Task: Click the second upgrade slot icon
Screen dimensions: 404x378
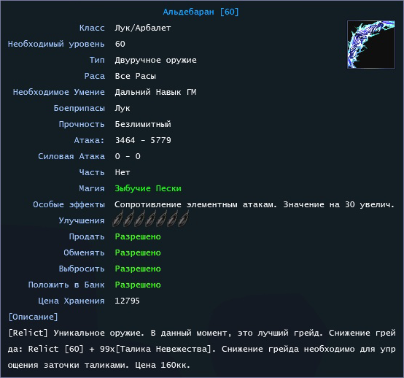Action: [x=129, y=218]
